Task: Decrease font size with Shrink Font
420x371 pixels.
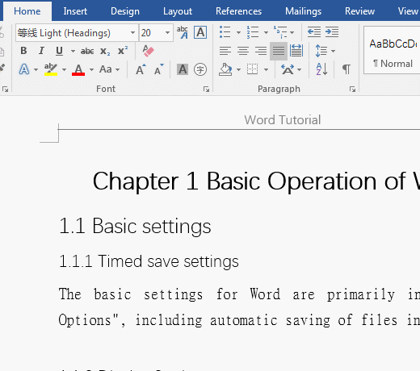Action: tap(159, 69)
